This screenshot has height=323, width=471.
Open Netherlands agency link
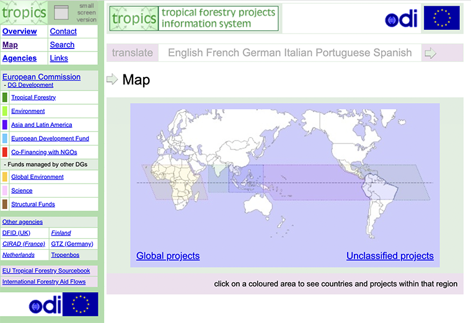19,255
